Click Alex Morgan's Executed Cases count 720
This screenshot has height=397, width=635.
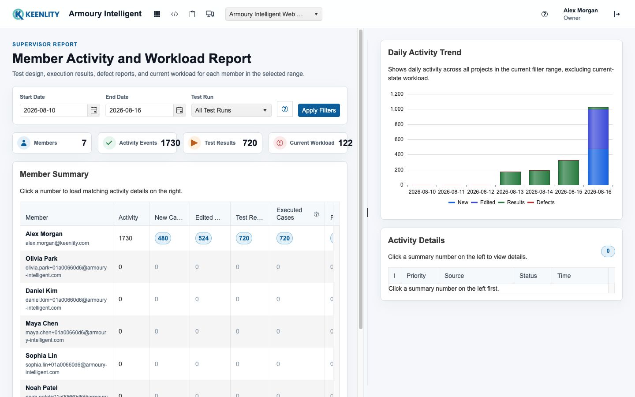(284, 238)
